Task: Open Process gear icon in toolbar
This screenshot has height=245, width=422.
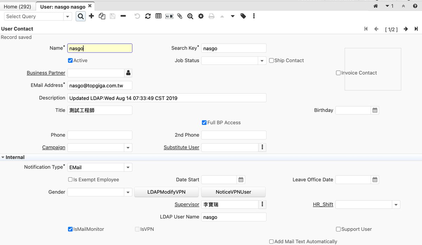Action: 201,16
